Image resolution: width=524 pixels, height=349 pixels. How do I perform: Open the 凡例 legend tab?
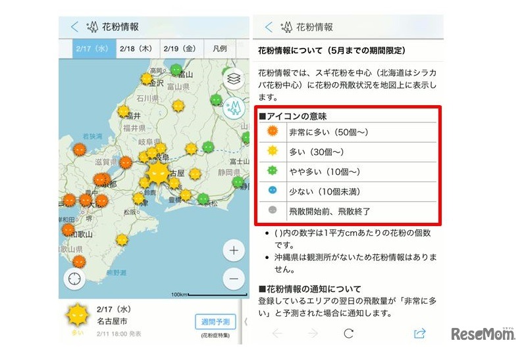pyautogui.click(x=220, y=49)
